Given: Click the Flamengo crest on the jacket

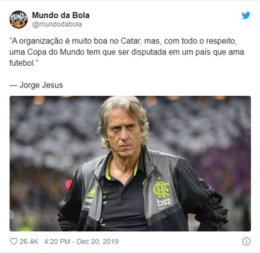Looking at the screenshot, I should pyautogui.click(x=161, y=189).
